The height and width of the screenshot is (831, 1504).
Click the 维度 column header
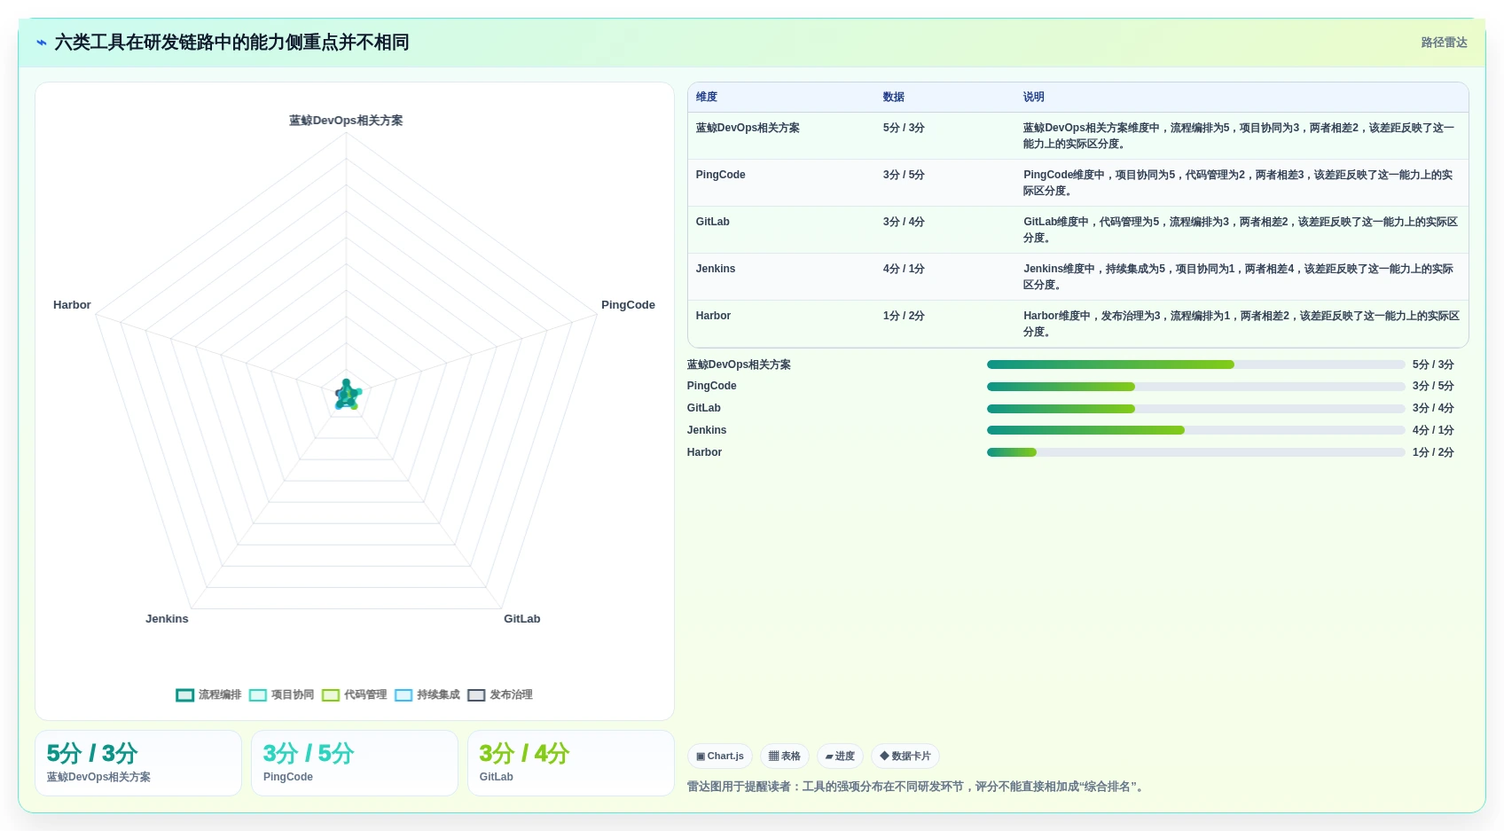pyautogui.click(x=707, y=97)
